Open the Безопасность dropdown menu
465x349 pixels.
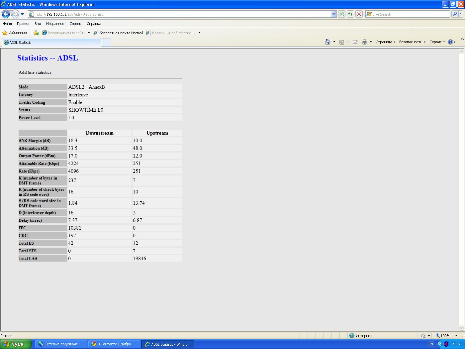[412, 42]
